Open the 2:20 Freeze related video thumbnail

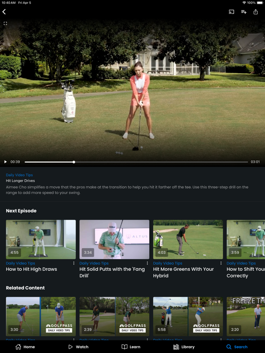[x=246, y=317]
